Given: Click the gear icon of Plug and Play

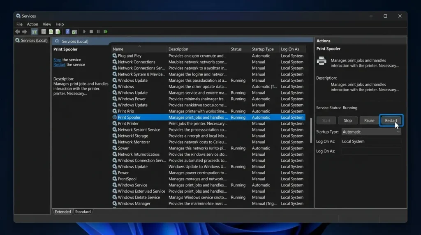Looking at the screenshot, I should tap(115, 55).
